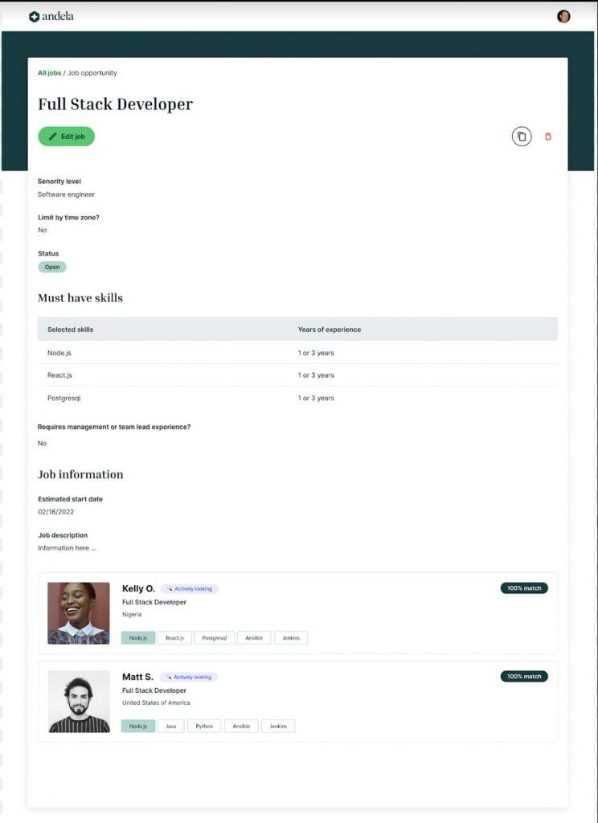Viewport: 598px width, 823px height.
Task: Click the pencil icon on Edit job button
Action: click(x=53, y=136)
